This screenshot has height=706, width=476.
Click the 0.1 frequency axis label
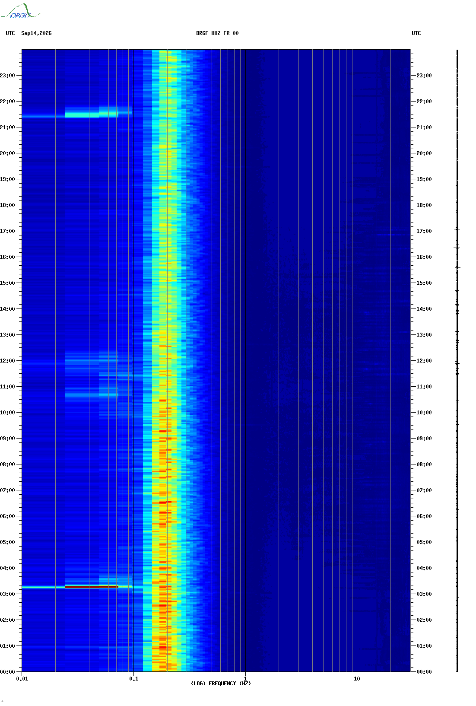[134, 679]
